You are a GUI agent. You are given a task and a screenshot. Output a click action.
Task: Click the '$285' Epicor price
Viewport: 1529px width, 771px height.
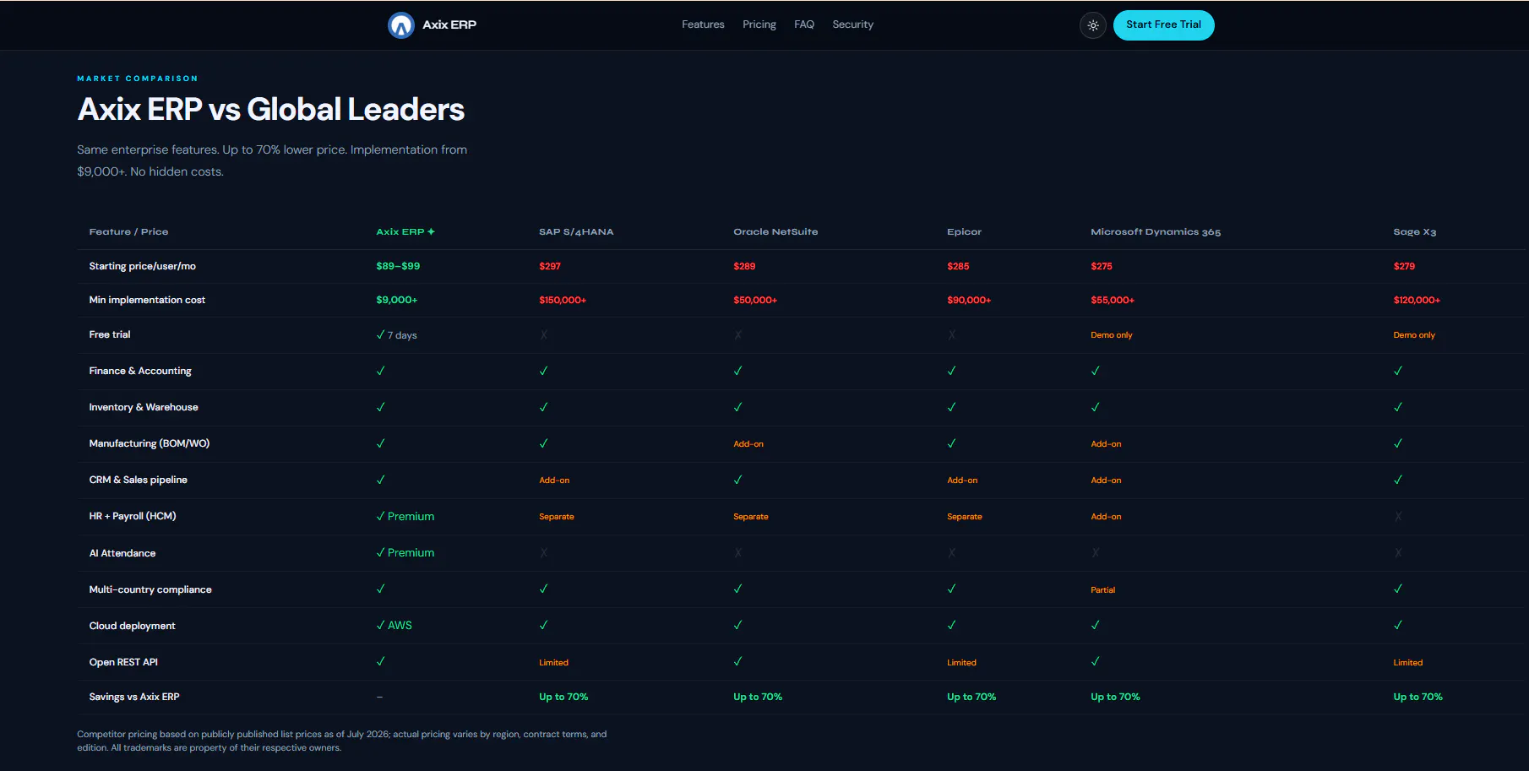958,266
